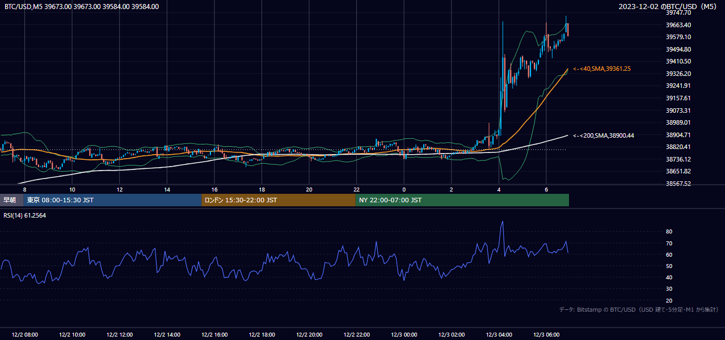
Task: Click RSI axis level 20
Action: click(669, 300)
